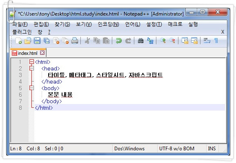Image resolution: width=236 pixels, height=163 pixels.
Task: Show all characters with the pilcrow icon
Action: (216, 41)
